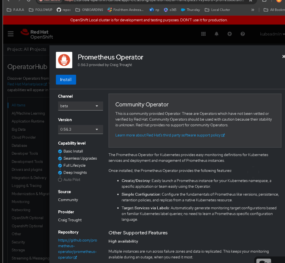This screenshot has height=263, width=285.
Task: Open the help question mark menu
Action: pyautogui.click(x=243, y=34)
